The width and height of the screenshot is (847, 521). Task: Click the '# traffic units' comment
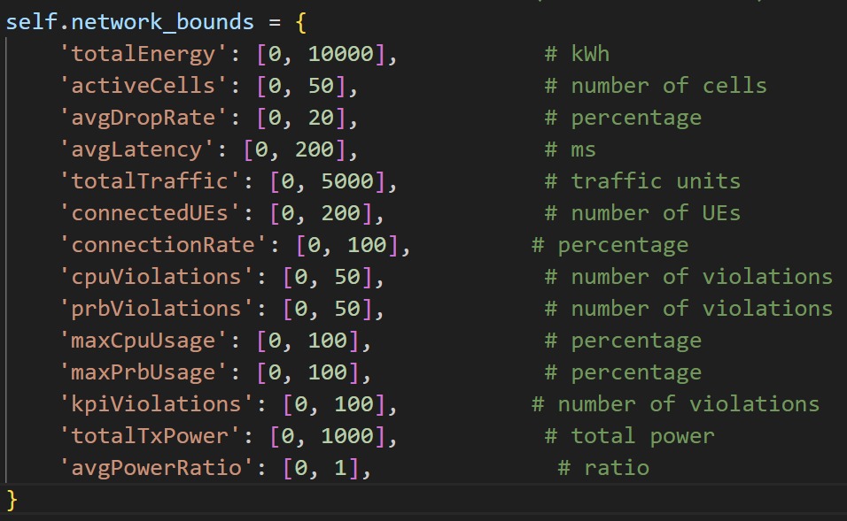click(x=642, y=181)
